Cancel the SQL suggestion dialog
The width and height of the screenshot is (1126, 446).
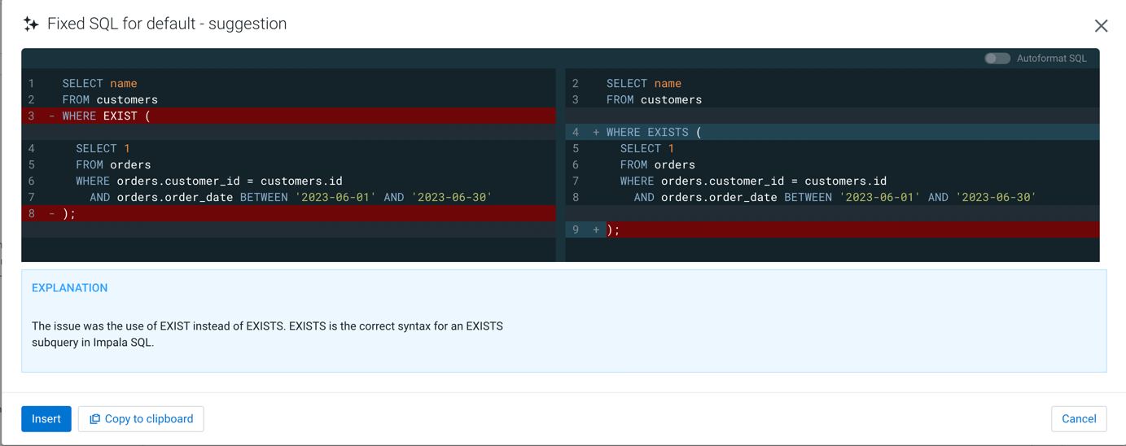[x=1078, y=419]
